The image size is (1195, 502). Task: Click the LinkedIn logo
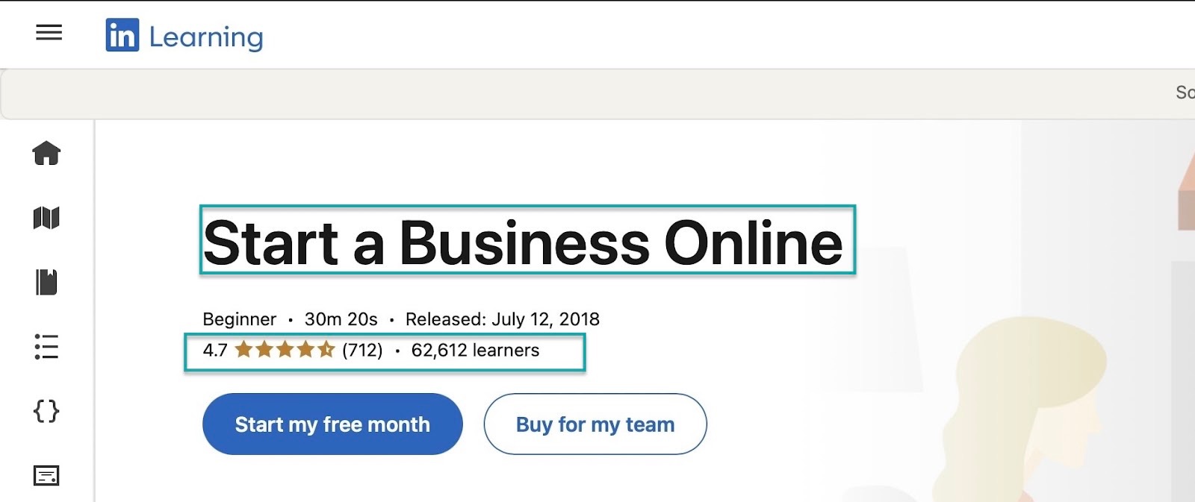coord(122,36)
